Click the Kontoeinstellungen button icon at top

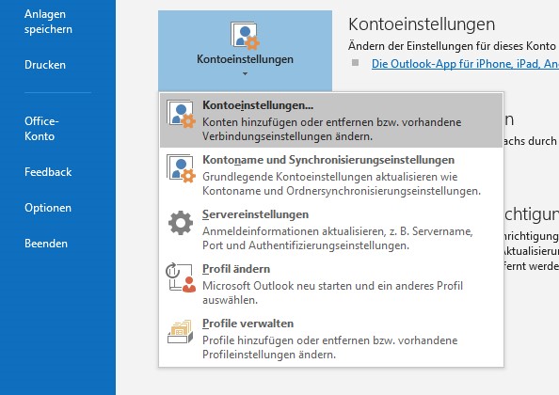(245, 36)
